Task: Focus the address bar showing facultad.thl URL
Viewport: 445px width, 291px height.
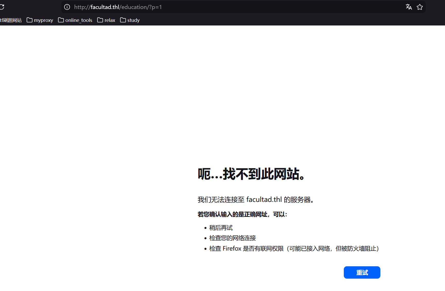Action: (x=232, y=7)
